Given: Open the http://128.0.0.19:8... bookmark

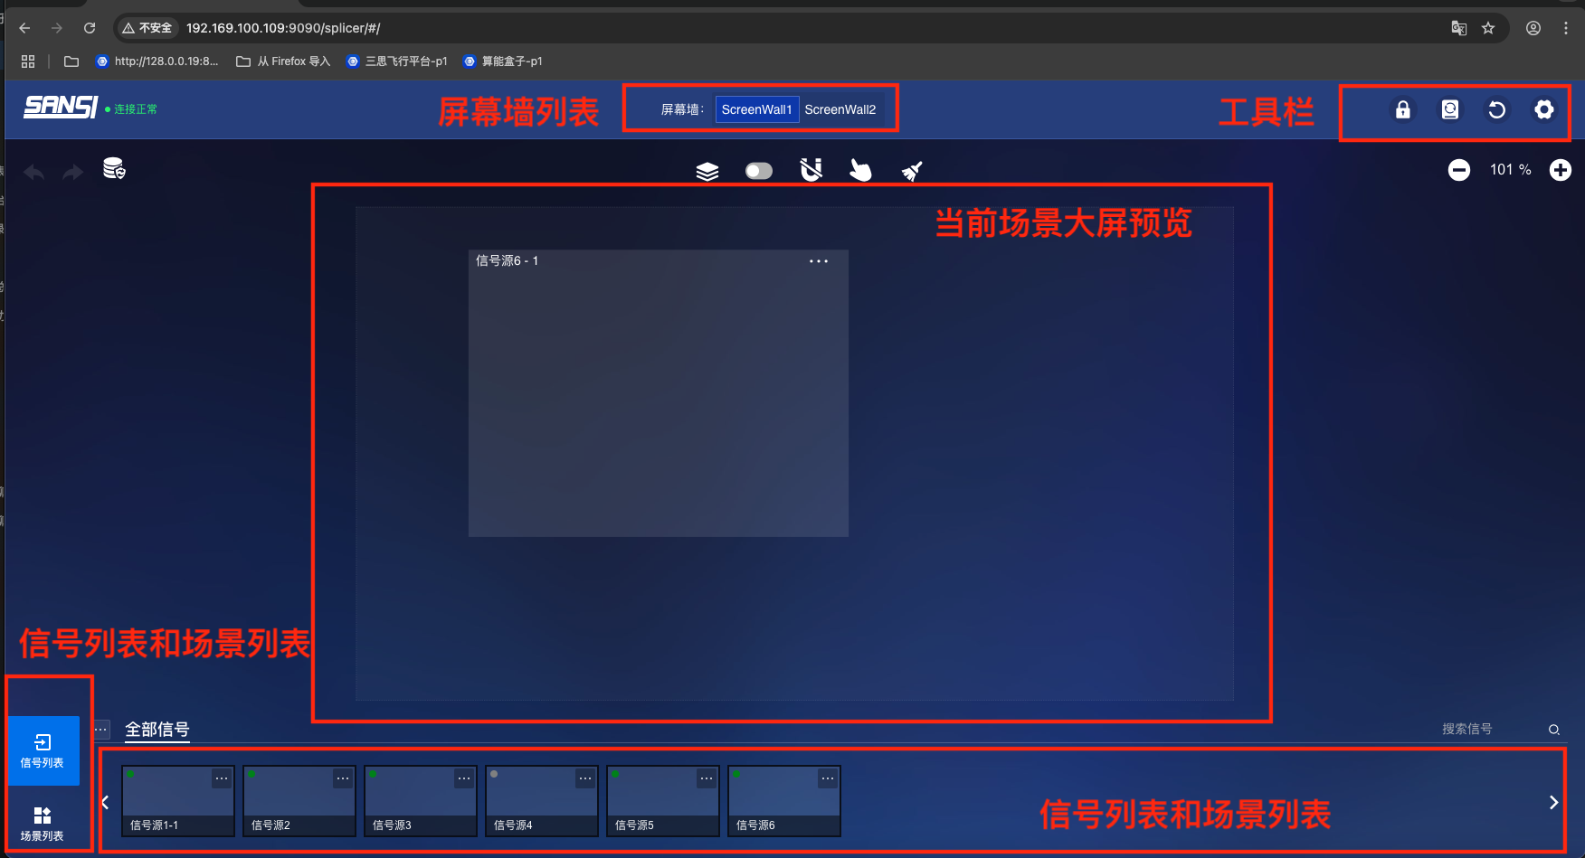Looking at the screenshot, I should [x=157, y=61].
